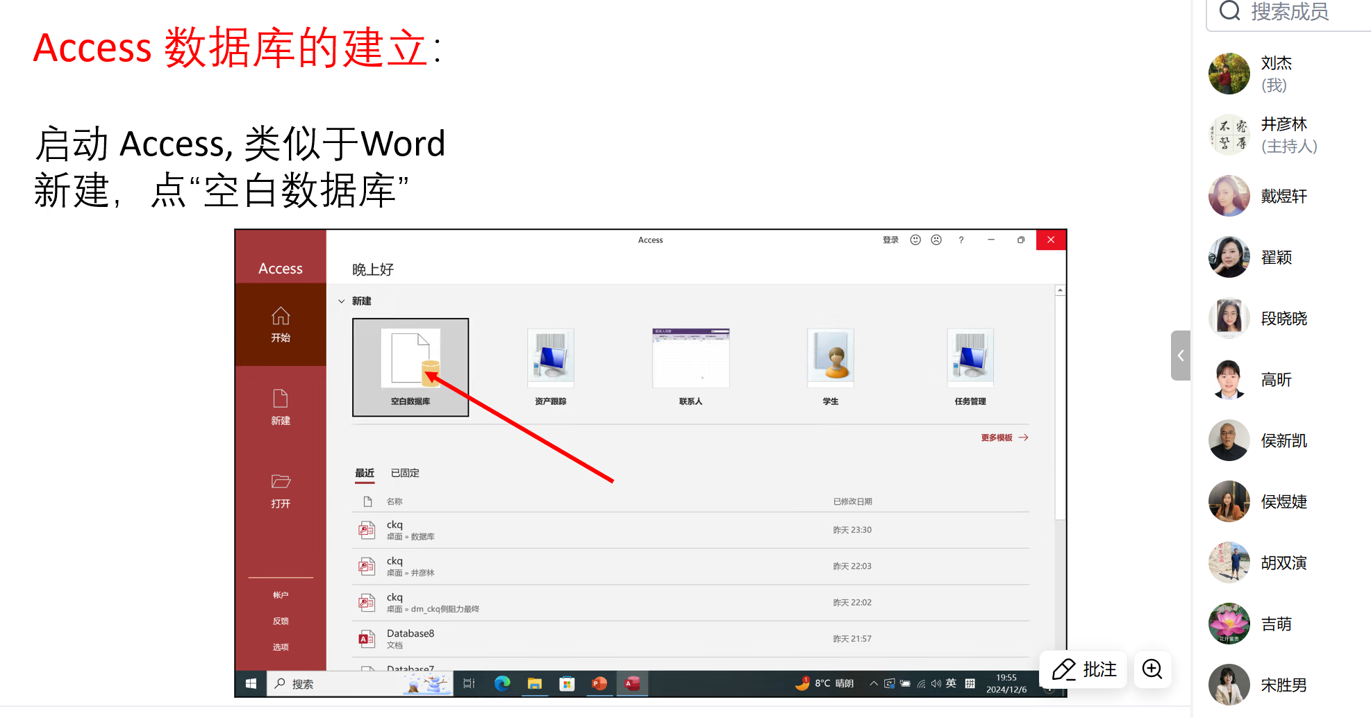Open Options in Access sidebar
This screenshot has height=718, width=1371.
(x=281, y=647)
